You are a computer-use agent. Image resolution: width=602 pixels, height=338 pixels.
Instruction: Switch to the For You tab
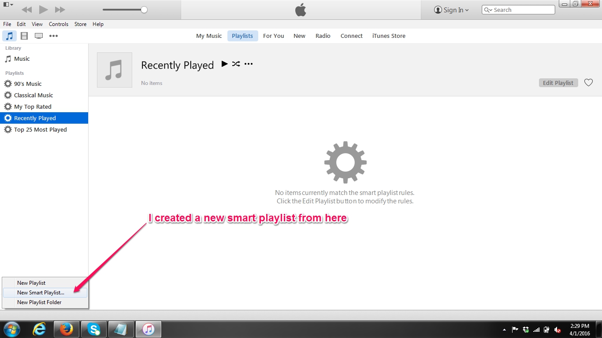click(x=273, y=36)
